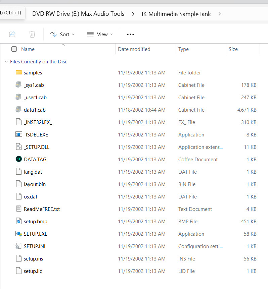268x289 pixels.
Task: Sort by the Type column header
Action: [x=183, y=49]
